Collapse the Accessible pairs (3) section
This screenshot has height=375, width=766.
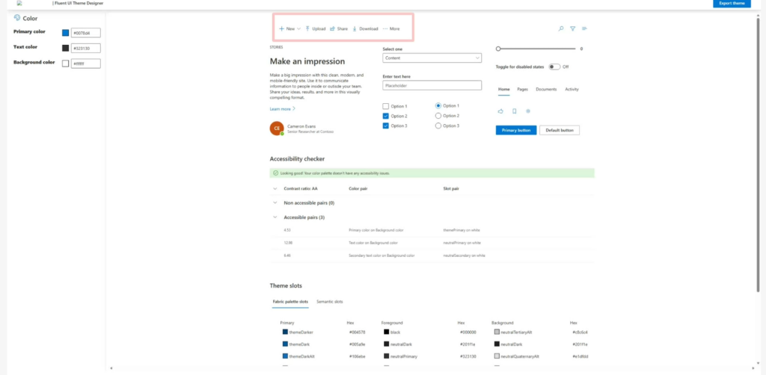coord(275,217)
